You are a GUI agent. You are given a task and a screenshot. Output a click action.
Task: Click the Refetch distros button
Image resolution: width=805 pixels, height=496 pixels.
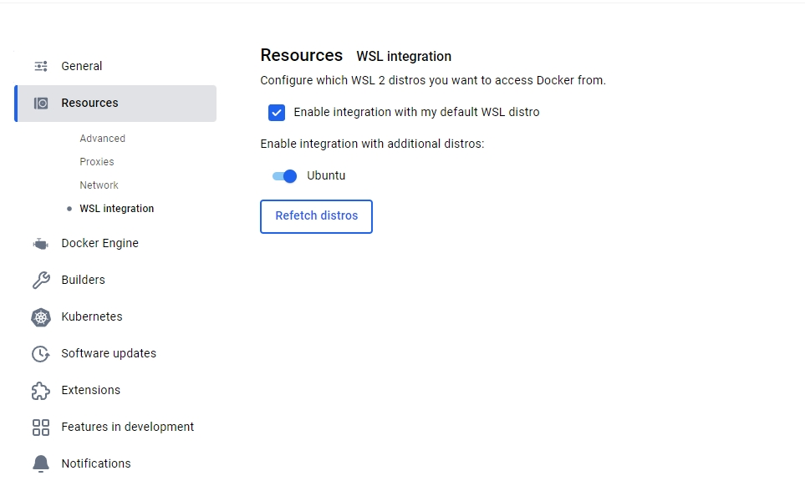(316, 216)
